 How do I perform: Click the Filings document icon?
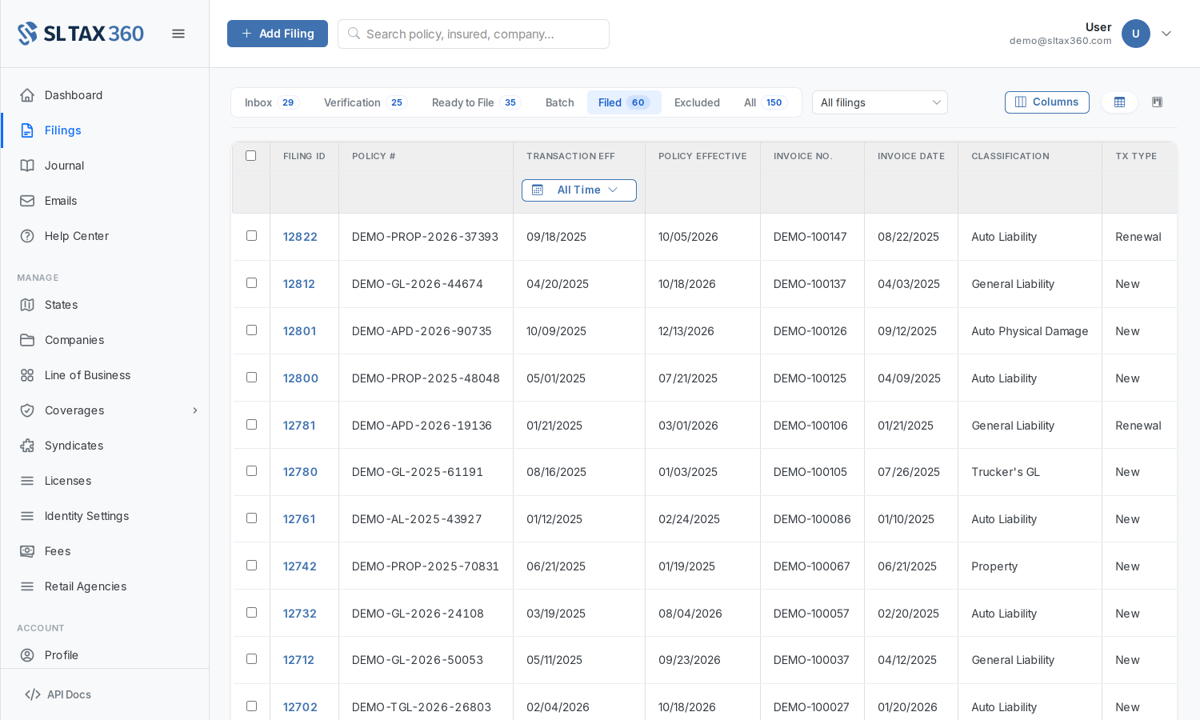pyautogui.click(x=27, y=130)
